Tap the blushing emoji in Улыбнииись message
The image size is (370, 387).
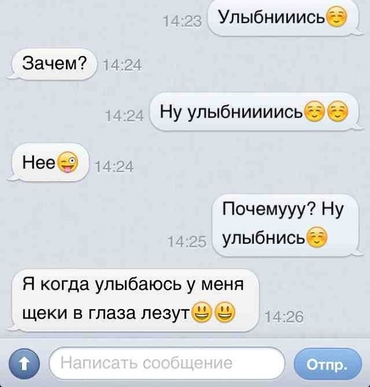click(x=336, y=17)
